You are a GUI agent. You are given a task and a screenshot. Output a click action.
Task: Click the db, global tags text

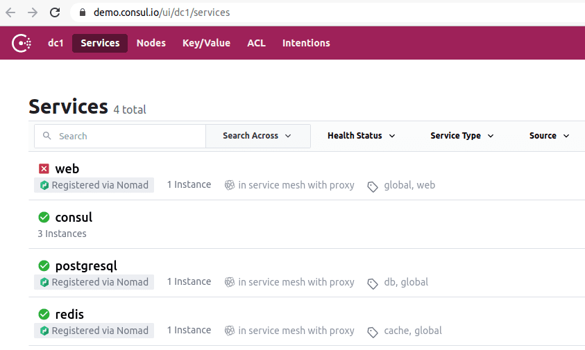(x=406, y=282)
